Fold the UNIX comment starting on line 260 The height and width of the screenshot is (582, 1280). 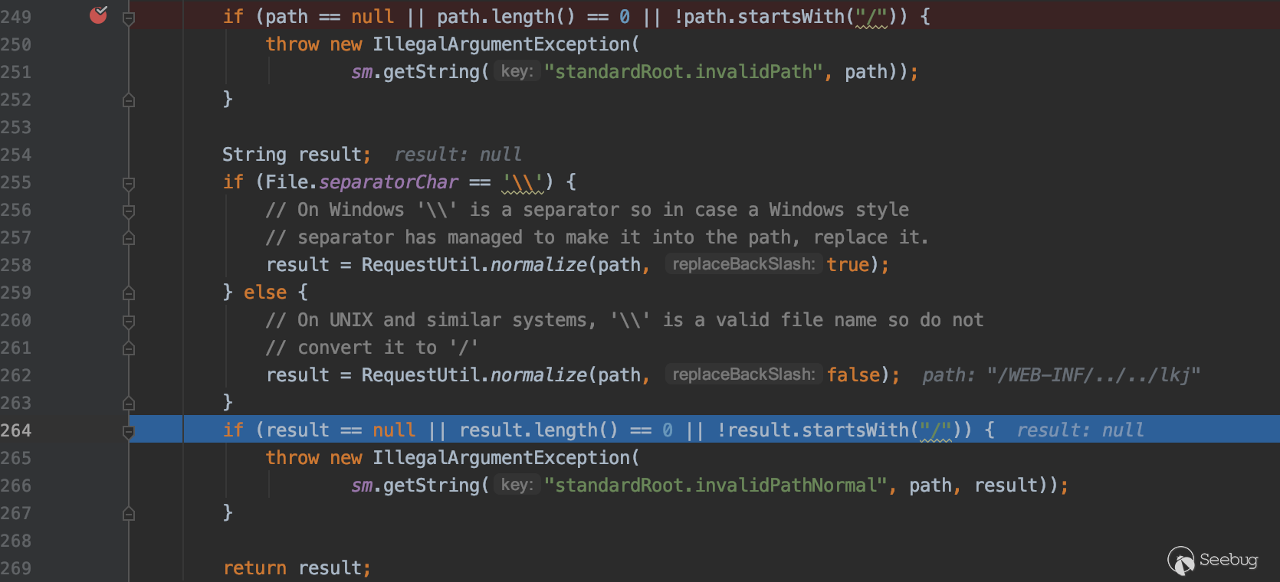129,321
